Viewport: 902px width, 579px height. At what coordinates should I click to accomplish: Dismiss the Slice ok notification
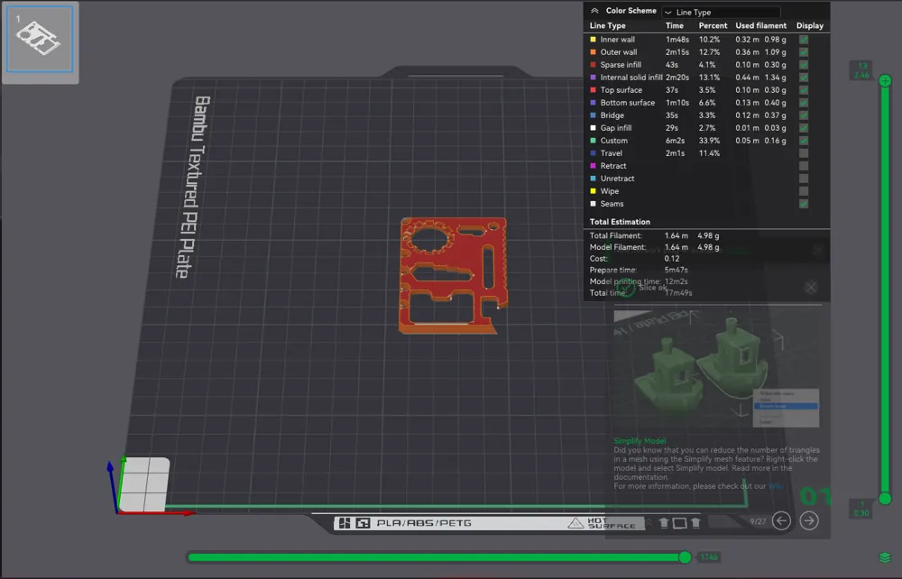[x=811, y=288]
